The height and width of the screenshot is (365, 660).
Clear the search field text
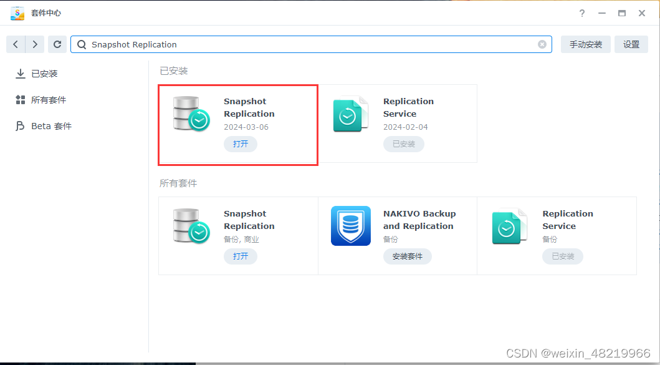pos(542,44)
